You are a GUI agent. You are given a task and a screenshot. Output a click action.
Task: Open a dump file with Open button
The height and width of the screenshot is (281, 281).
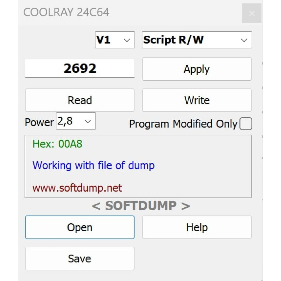[x=80, y=227]
